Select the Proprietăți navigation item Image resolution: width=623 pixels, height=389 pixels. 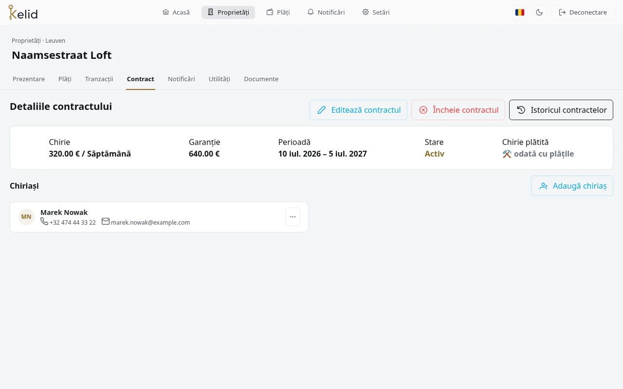[x=228, y=13]
